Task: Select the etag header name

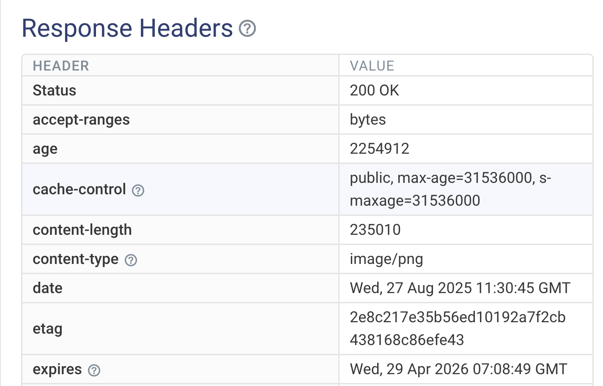Action: pyautogui.click(x=48, y=329)
